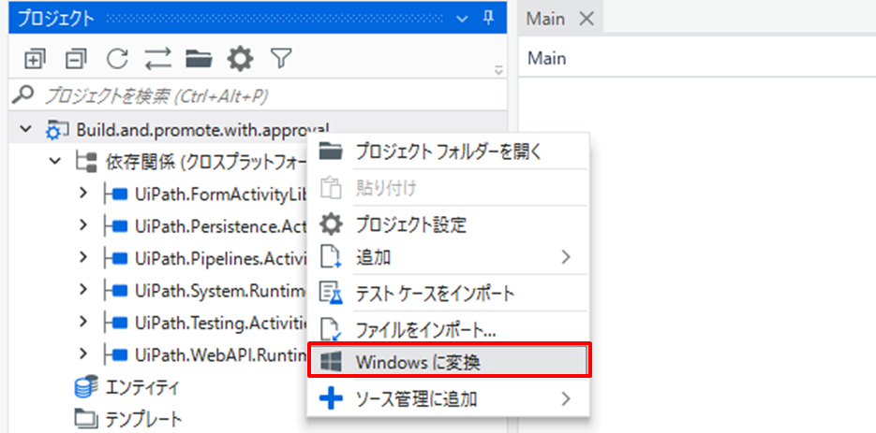Choose テスト ケースをインポート menu item

(x=449, y=293)
